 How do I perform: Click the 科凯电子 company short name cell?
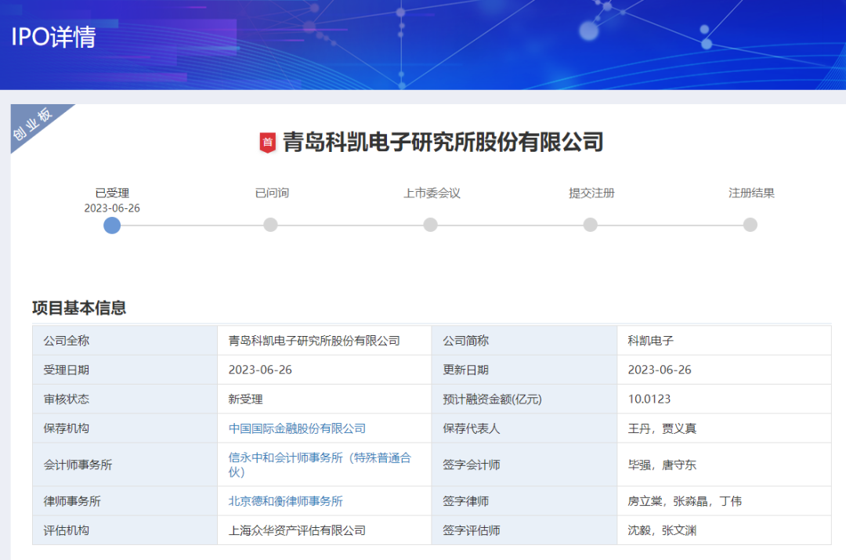pyautogui.click(x=650, y=341)
